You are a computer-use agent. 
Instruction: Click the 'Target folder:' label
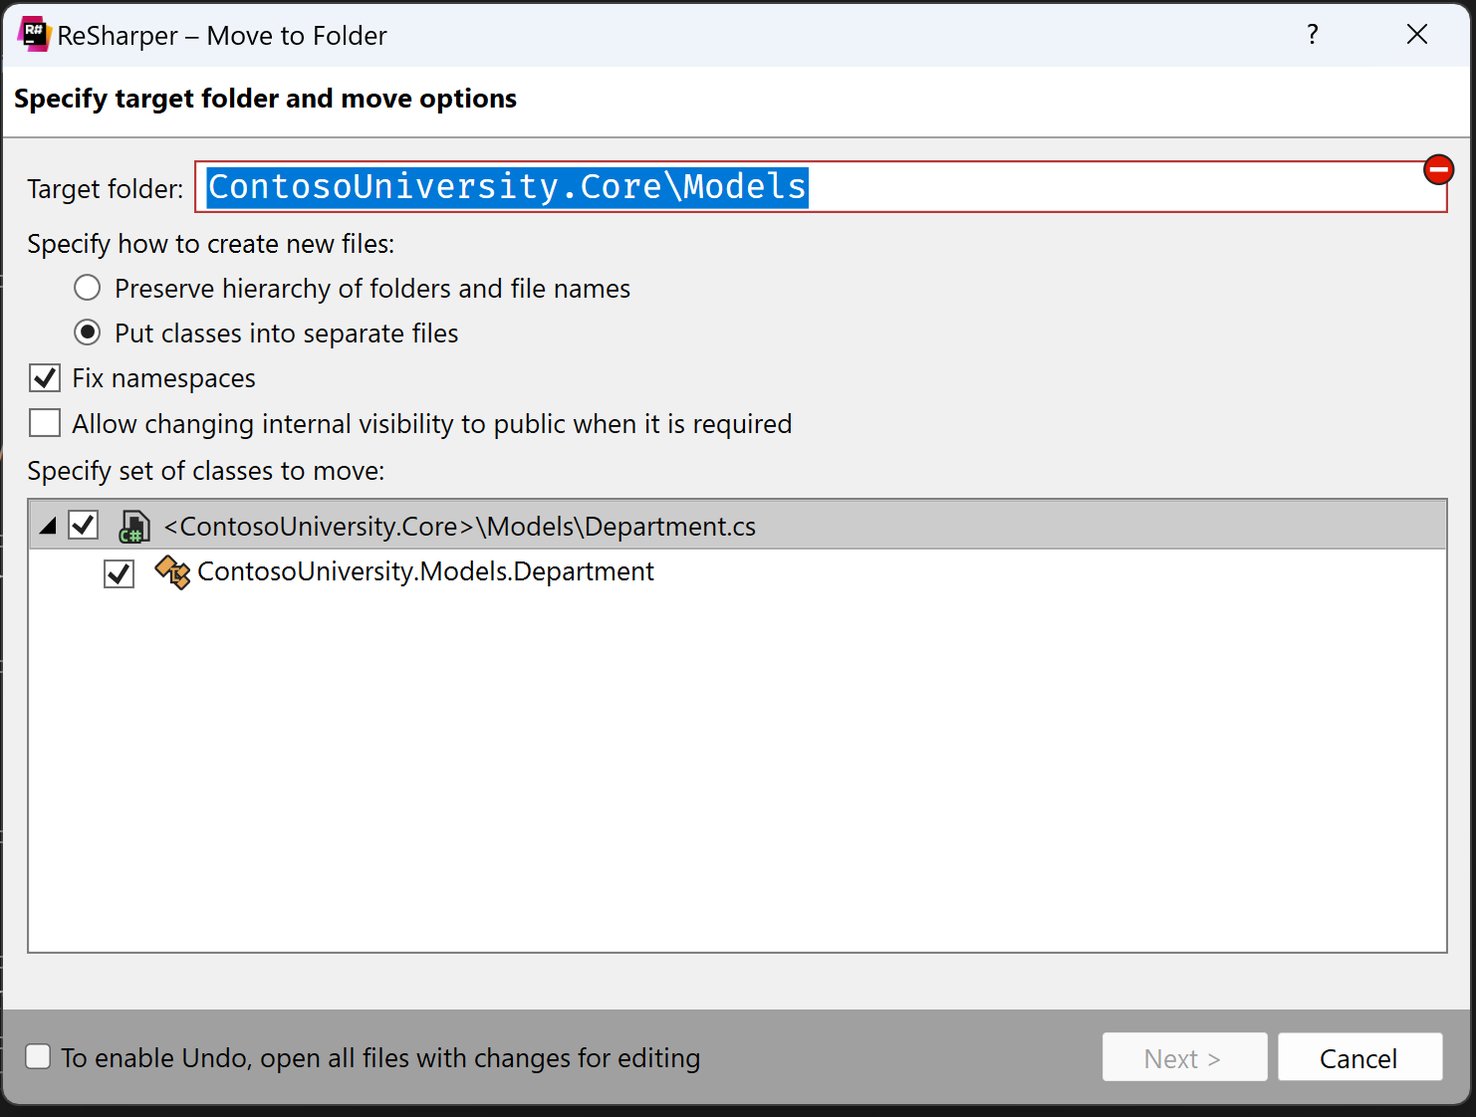point(106,189)
